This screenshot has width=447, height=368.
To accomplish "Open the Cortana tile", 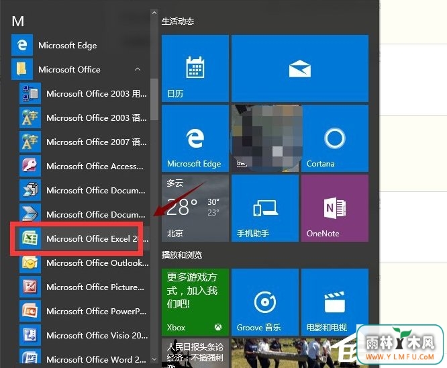I will 335,138.
